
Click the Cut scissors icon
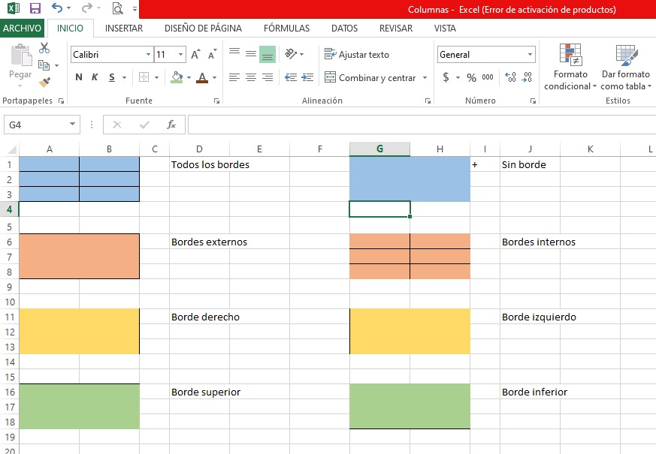tap(44, 49)
